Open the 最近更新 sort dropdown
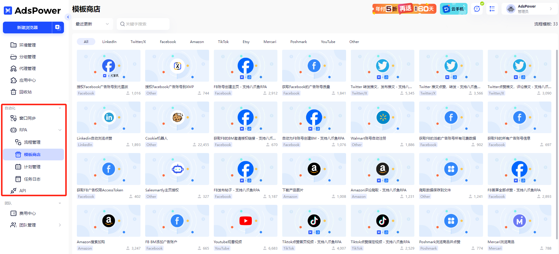559x254 pixels. point(92,24)
